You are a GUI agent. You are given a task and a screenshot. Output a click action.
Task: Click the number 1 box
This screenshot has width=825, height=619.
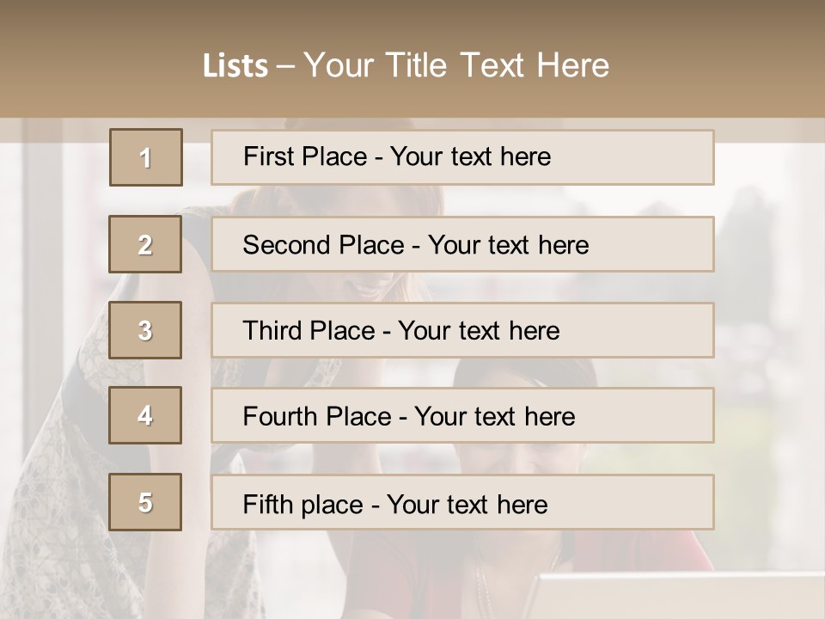(x=146, y=157)
